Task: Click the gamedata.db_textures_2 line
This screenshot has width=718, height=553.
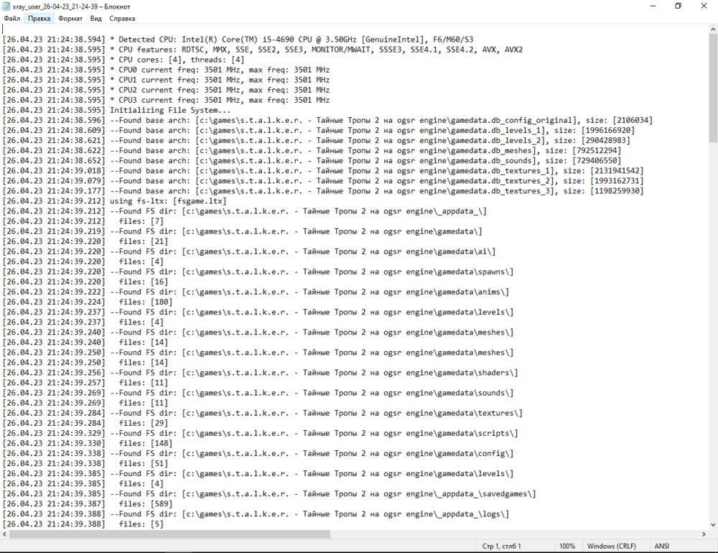Action: 323,180
